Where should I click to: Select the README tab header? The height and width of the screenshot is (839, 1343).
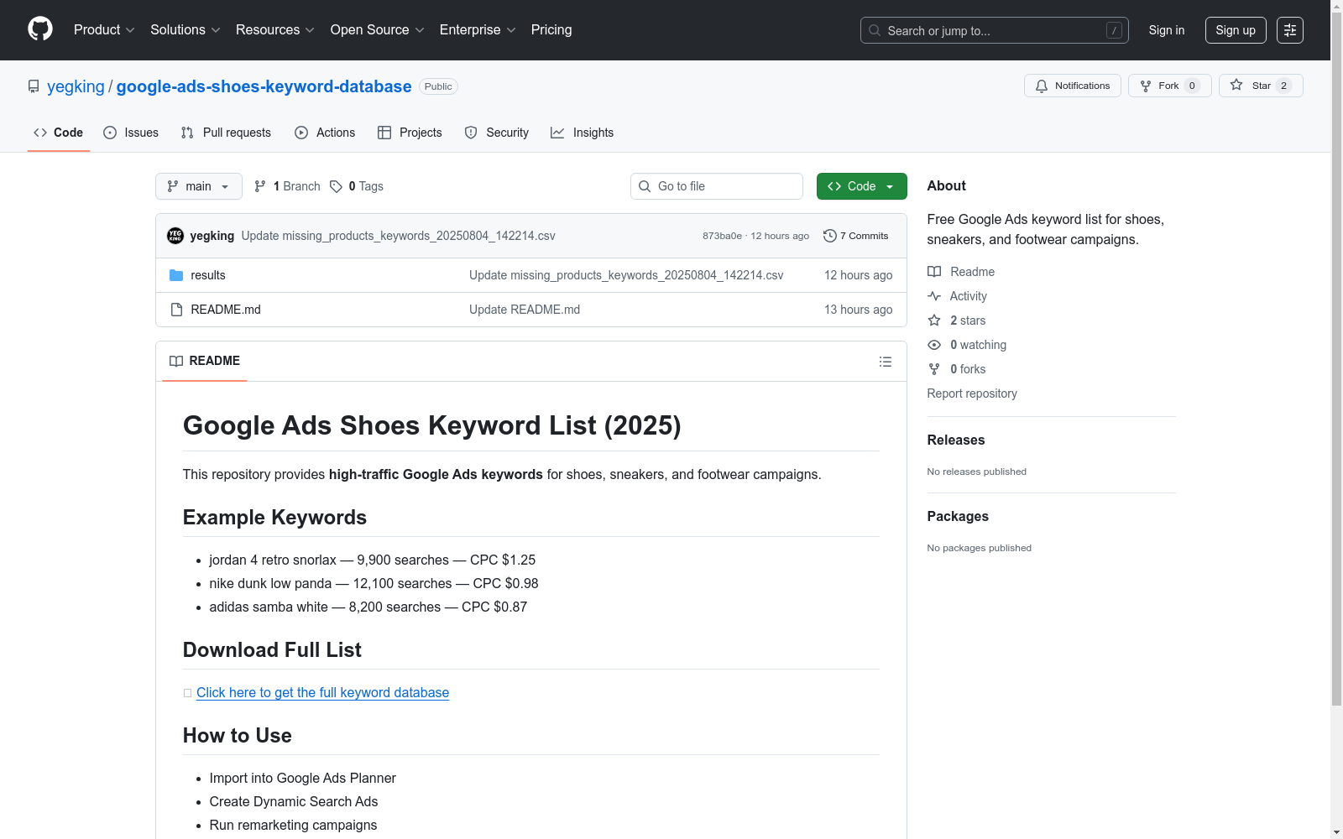click(205, 361)
